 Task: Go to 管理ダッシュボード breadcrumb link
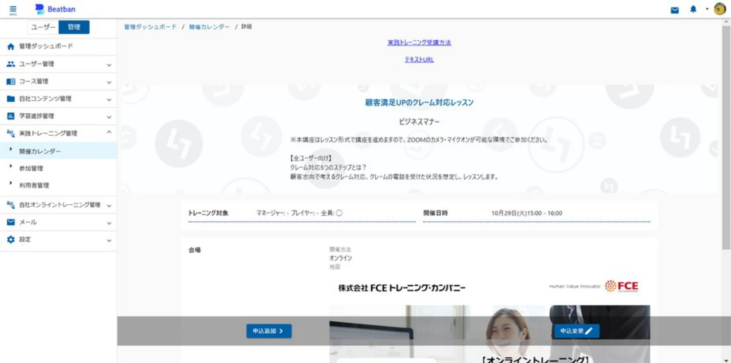pos(150,27)
